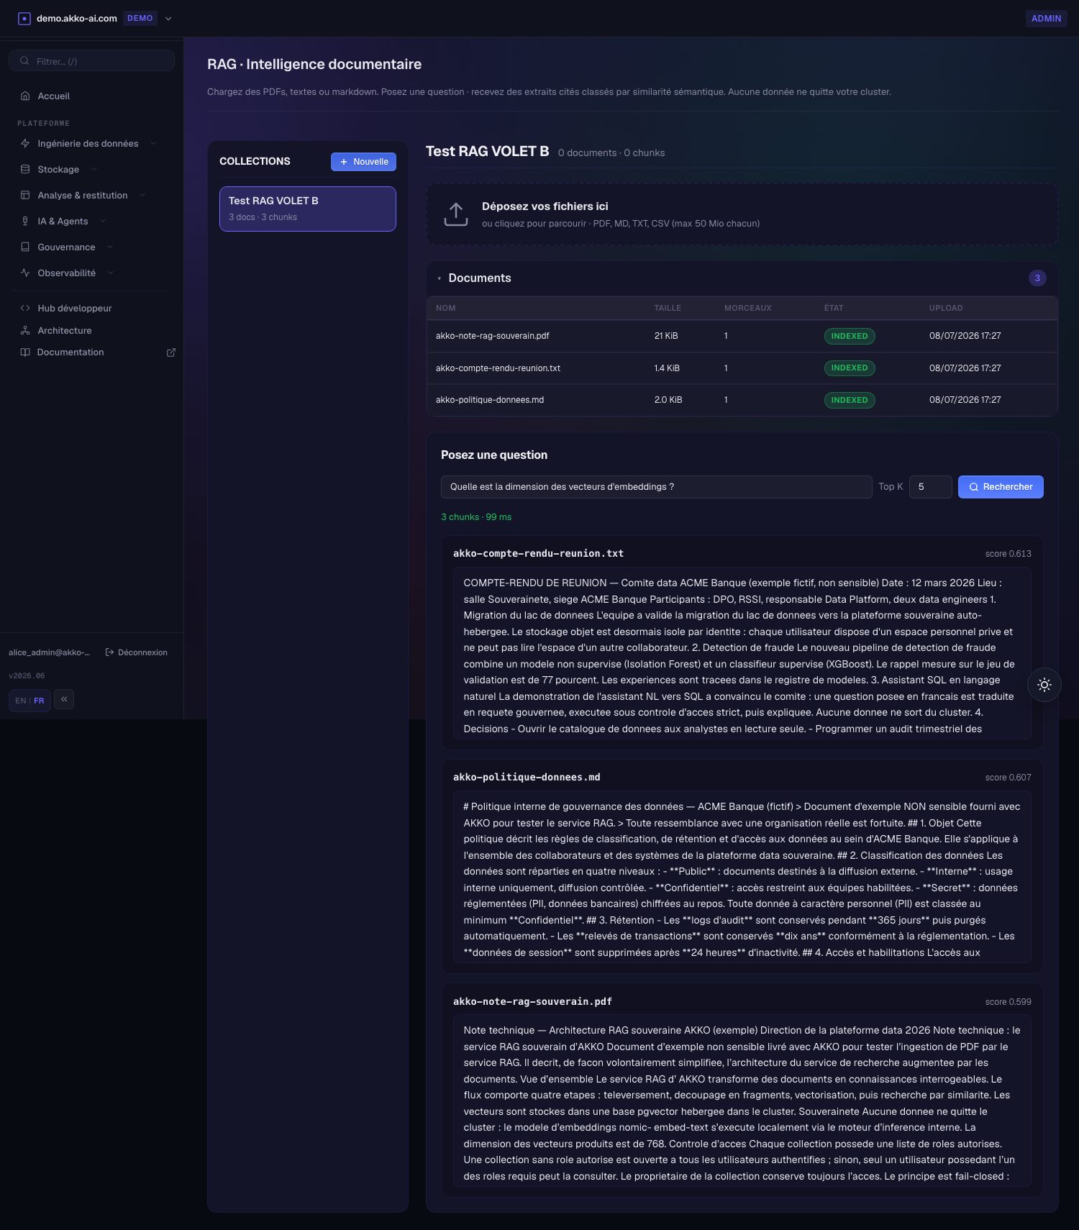The image size is (1079, 1230).
Task: Click the Ingénierie des données lightning icon
Action: point(25,143)
